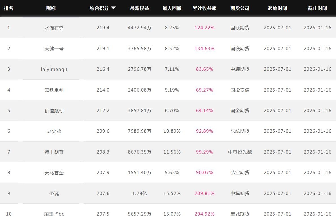Click on the 周玉华bc nickname
This screenshot has height=224, width=336.
tap(54, 214)
